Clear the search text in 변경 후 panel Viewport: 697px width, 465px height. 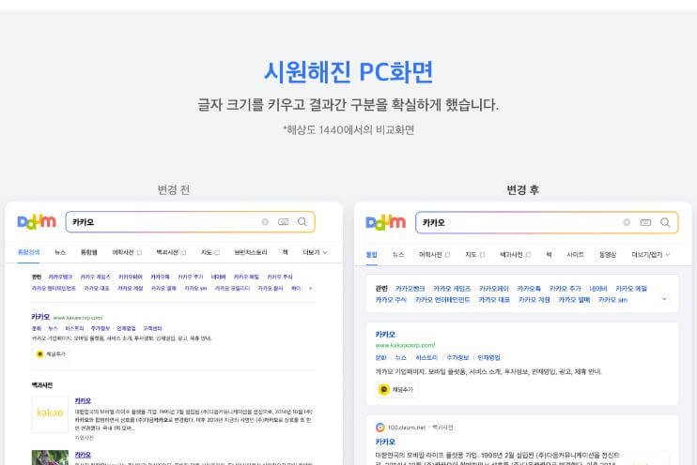(627, 222)
